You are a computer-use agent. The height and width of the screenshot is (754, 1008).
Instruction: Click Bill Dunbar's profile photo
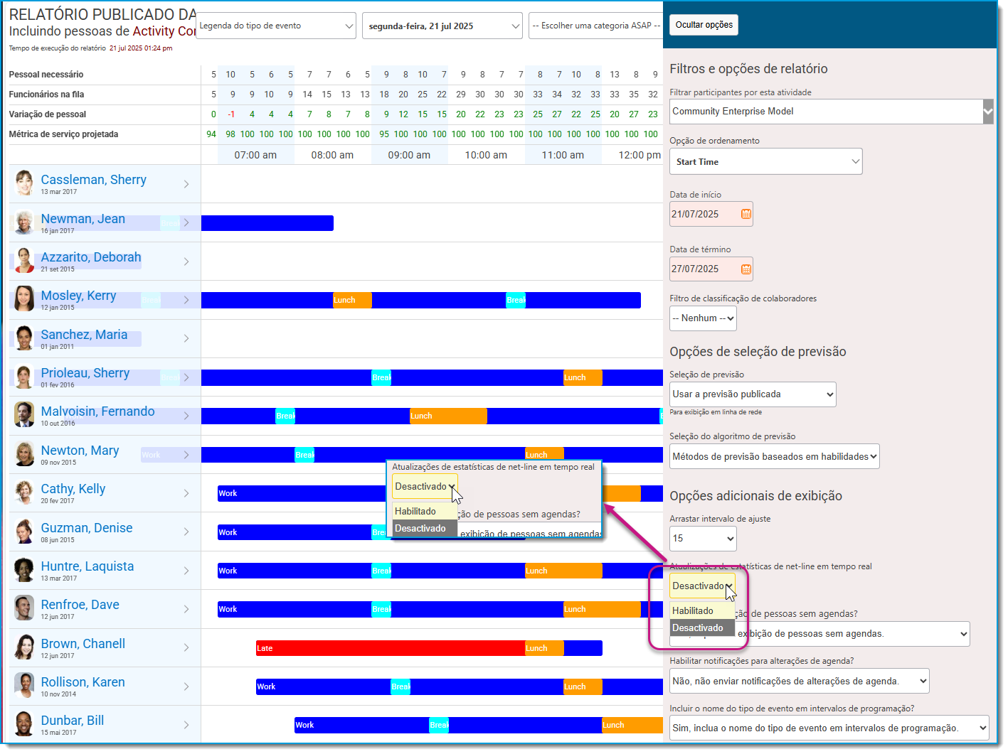(24, 724)
